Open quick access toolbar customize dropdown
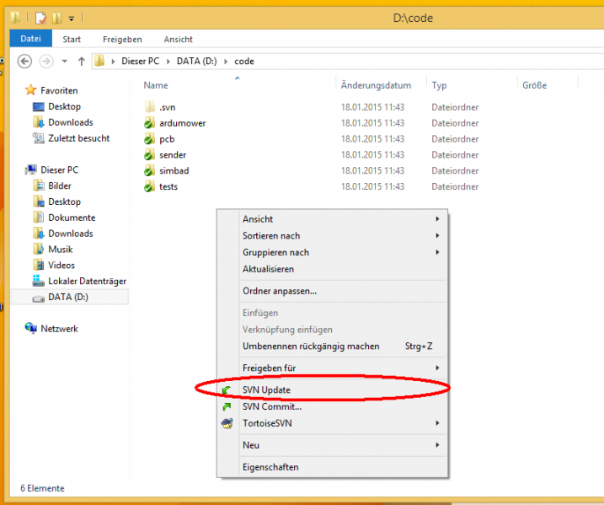 tap(72, 18)
